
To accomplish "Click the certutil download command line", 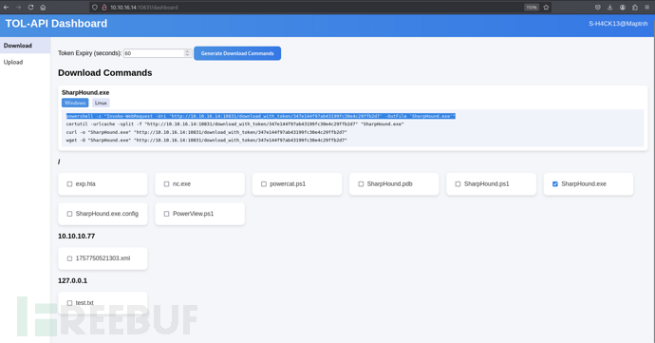I will click(234, 124).
